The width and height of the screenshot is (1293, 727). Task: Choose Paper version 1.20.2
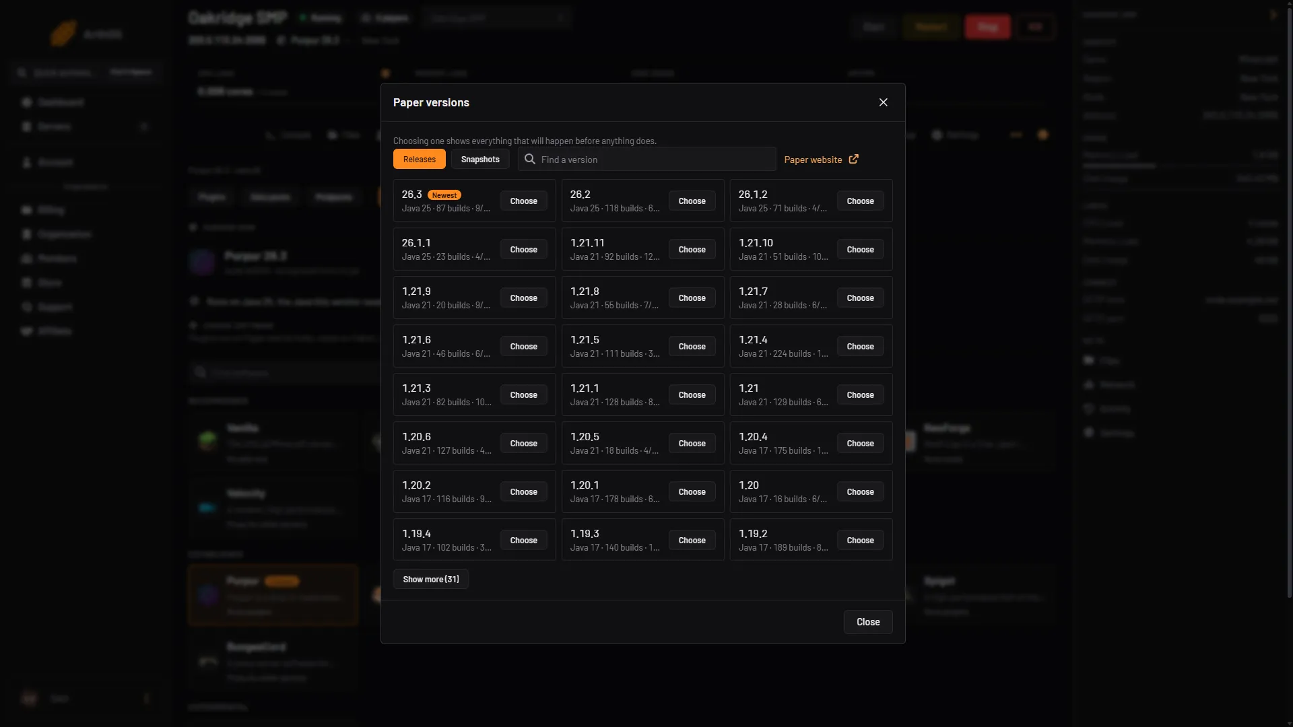point(524,492)
